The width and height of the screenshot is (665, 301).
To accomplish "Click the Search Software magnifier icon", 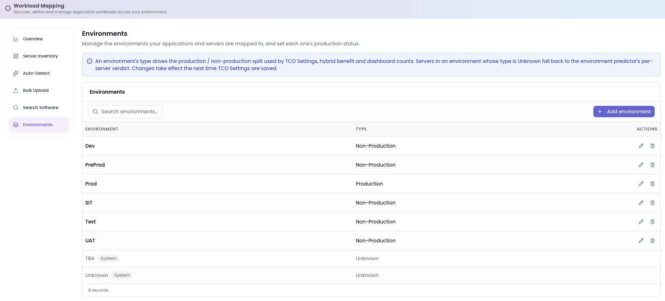I will click(16, 108).
